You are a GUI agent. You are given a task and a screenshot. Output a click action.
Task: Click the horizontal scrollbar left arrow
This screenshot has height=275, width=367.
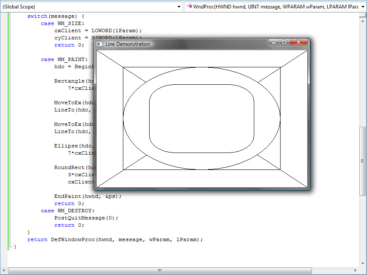tap(4, 271)
